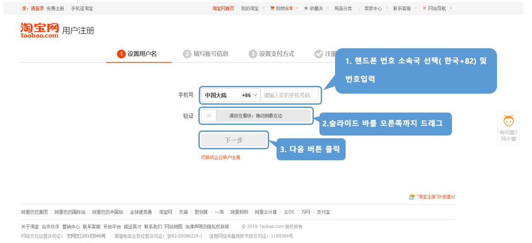This screenshot has height=243, width=532.
Task: Expand the 我的淘宝 dropdown arrow
Action: [264, 8]
